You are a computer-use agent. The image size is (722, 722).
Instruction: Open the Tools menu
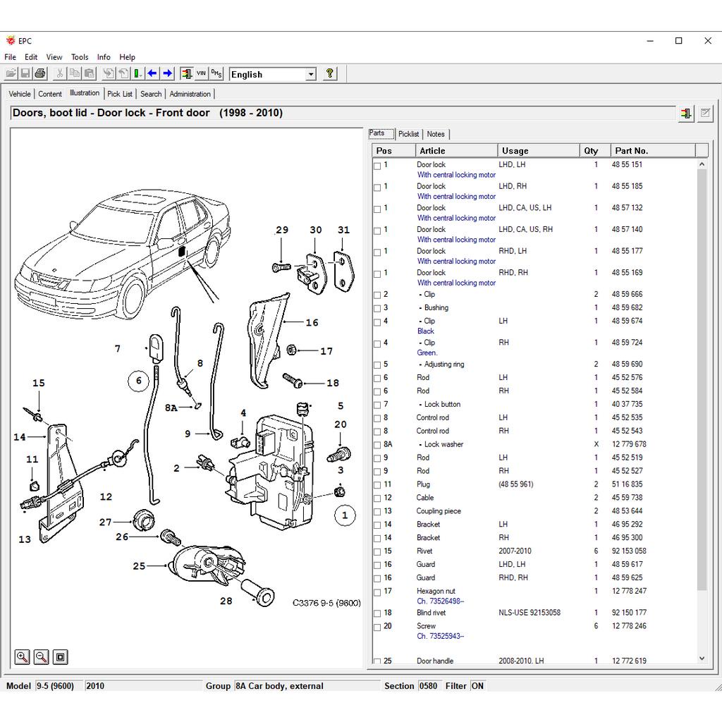(x=80, y=57)
